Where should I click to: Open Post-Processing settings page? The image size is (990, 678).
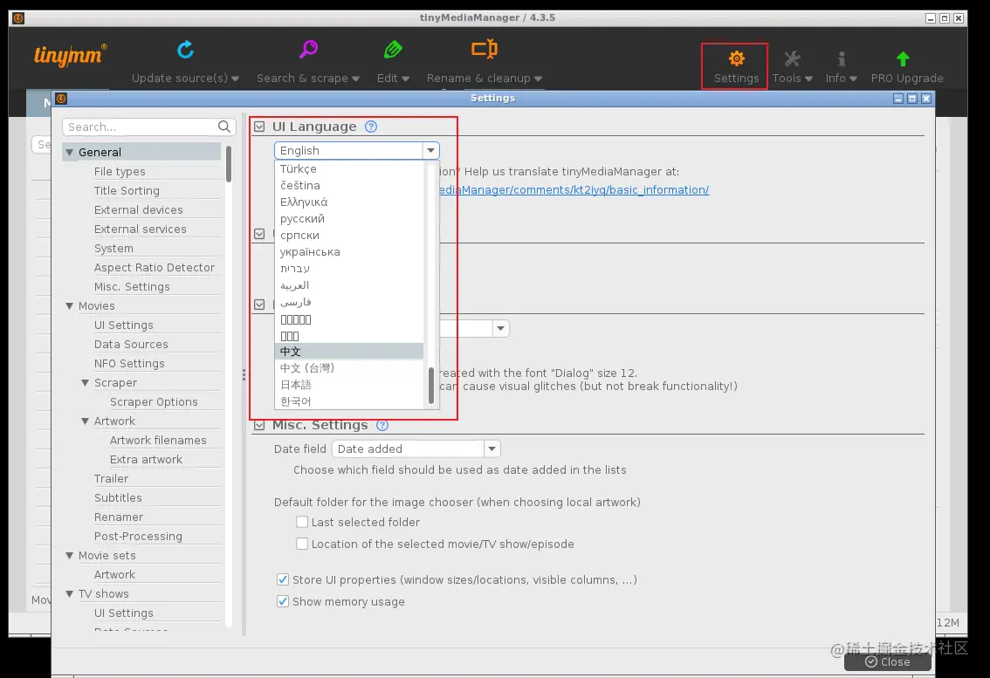click(x=138, y=537)
